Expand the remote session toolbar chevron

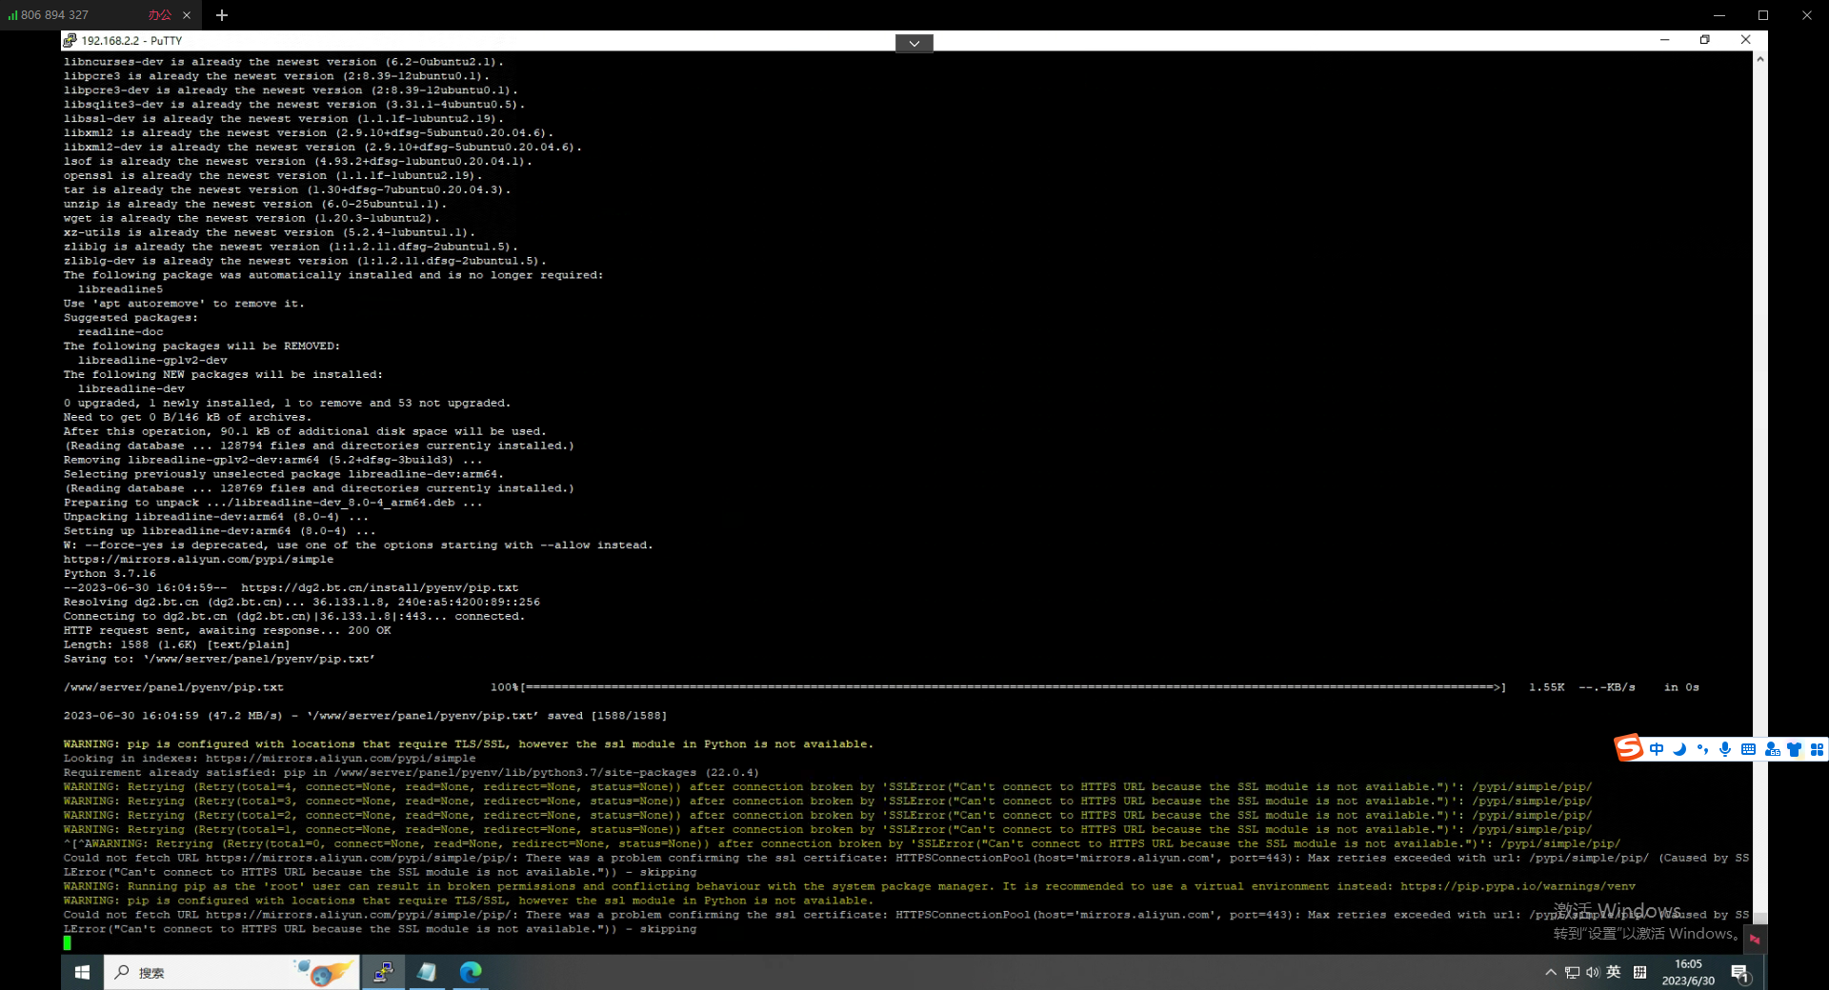tap(914, 43)
